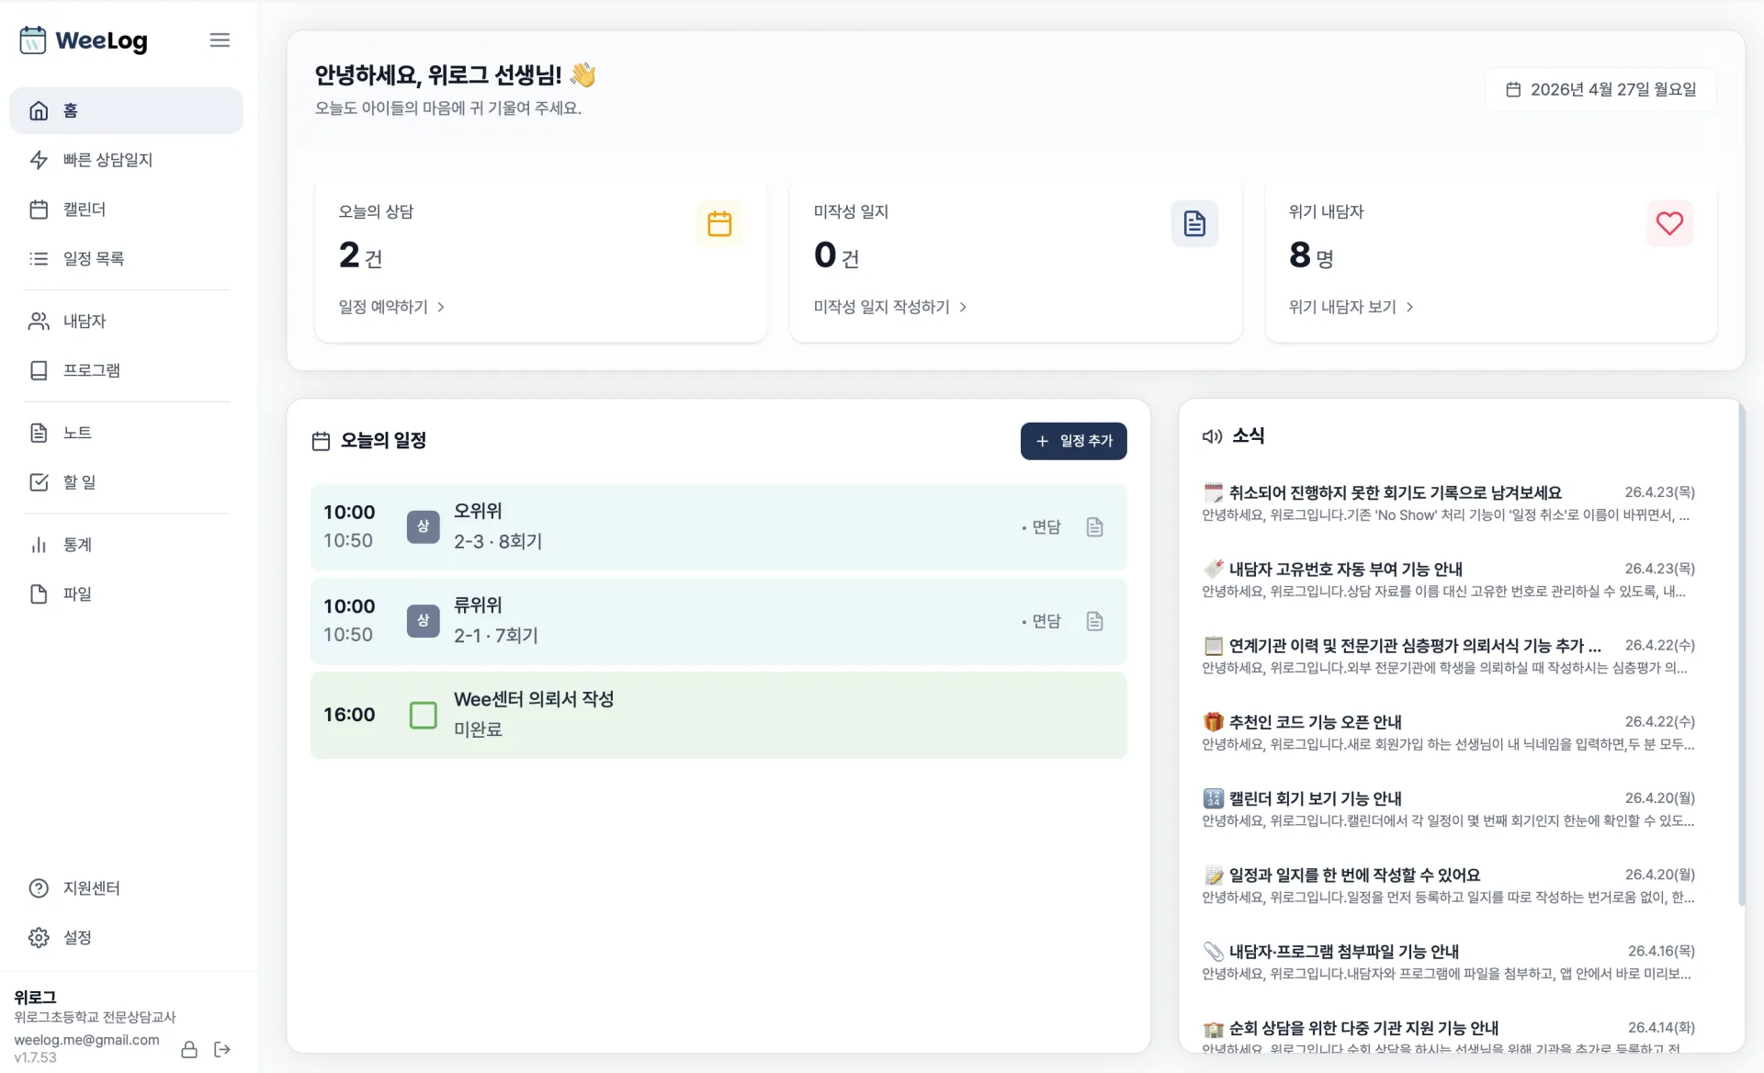Open the 오위위 10:00 schedule row
Viewport: 1764px width, 1073px height.
click(718, 527)
